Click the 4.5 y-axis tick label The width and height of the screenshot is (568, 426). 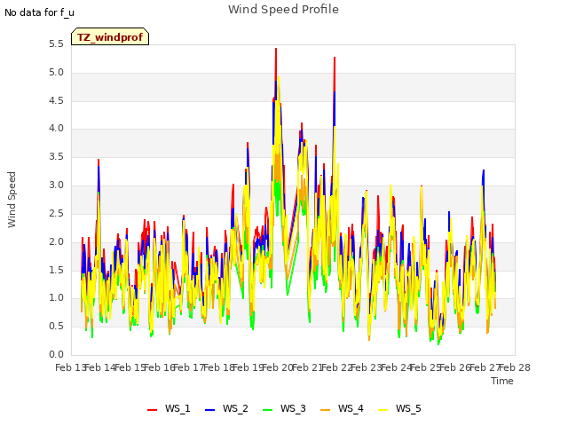(x=56, y=100)
